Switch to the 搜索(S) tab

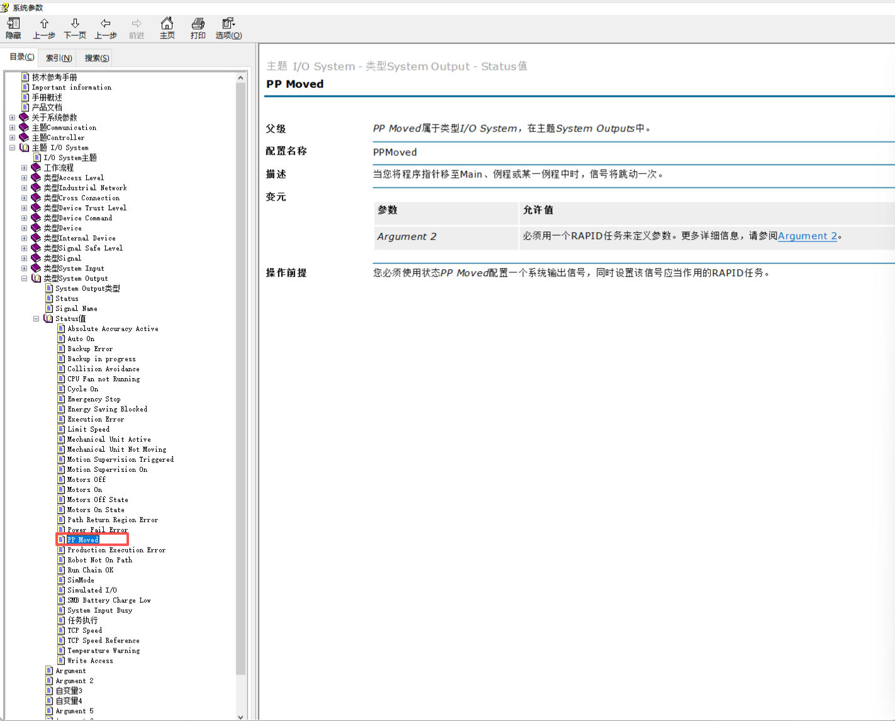[97, 58]
